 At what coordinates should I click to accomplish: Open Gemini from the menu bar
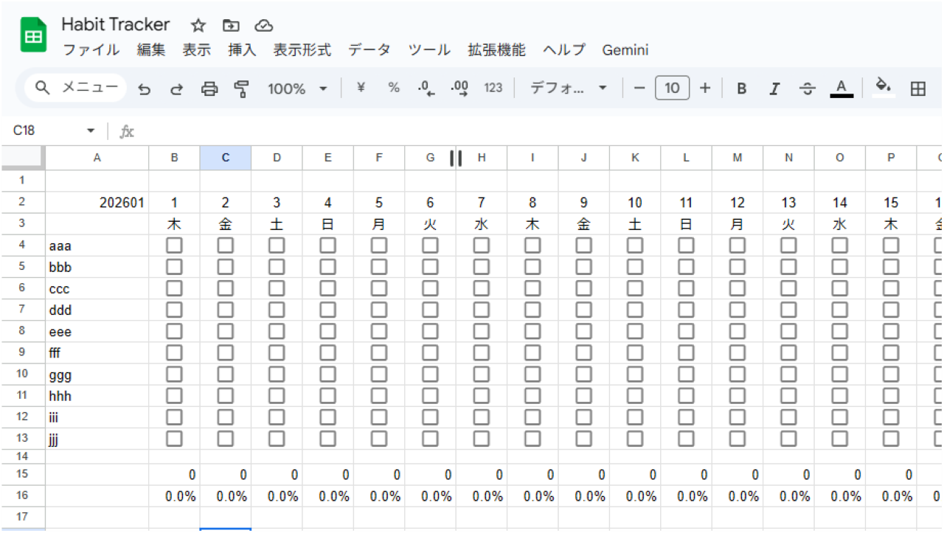(625, 50)
